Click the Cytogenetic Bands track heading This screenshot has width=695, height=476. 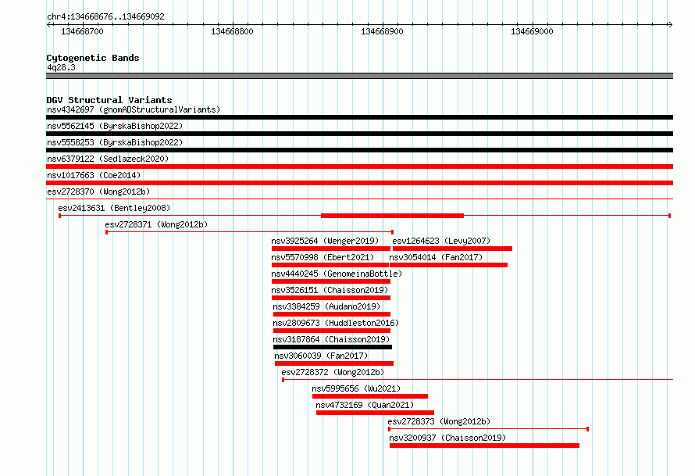tap(93, 58)
